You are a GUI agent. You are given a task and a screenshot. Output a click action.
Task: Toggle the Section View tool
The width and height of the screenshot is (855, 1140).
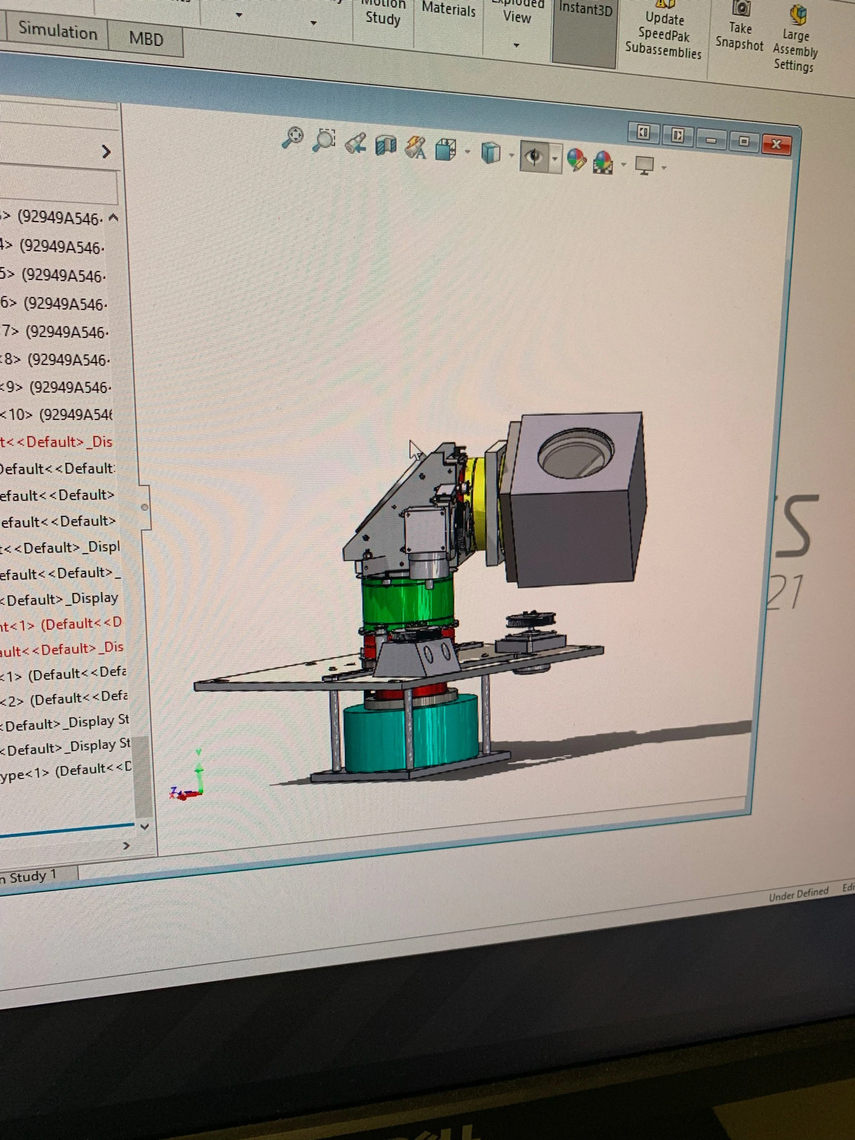(x=386, y=145)
